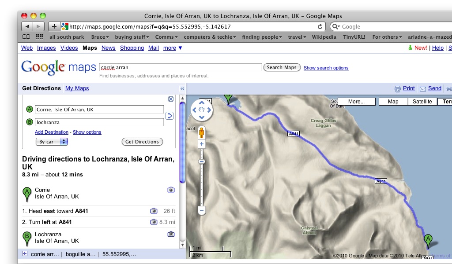The image size is (452, 264).
Task: Open the By car travel mode dropdown
Action: coord(52,142)
